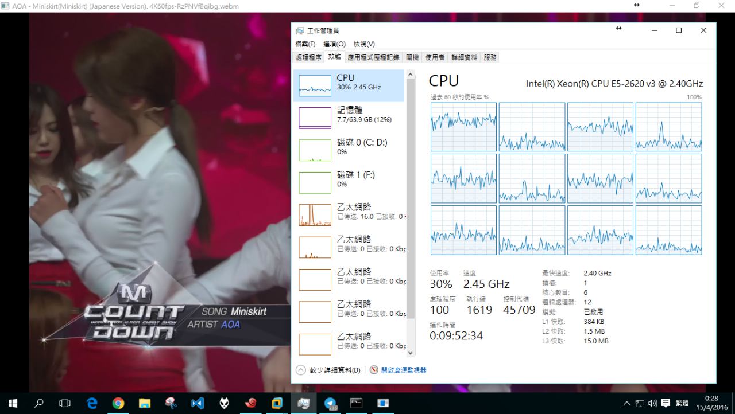Open taskbar search magnifier
The image size is (735, 414).
(x=39, y=403)
